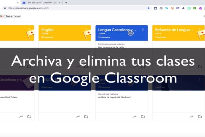Viewport: 205px width, 137px height.
Task: Click the dark blue extension icon beside the star
Action: [x=155, y=8]
